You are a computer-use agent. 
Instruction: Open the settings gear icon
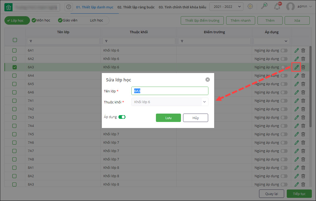click(250, 7)
